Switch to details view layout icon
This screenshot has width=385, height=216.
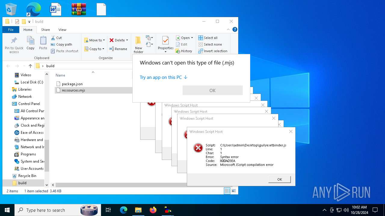click(x=227, y=191)
